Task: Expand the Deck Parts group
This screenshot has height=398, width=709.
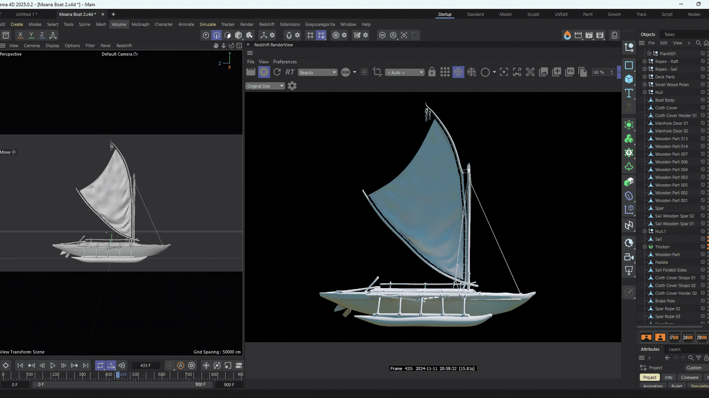Action: (645, 77)
